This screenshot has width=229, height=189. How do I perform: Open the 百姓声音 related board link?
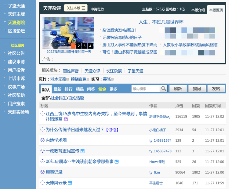click(x=71, y=71)
